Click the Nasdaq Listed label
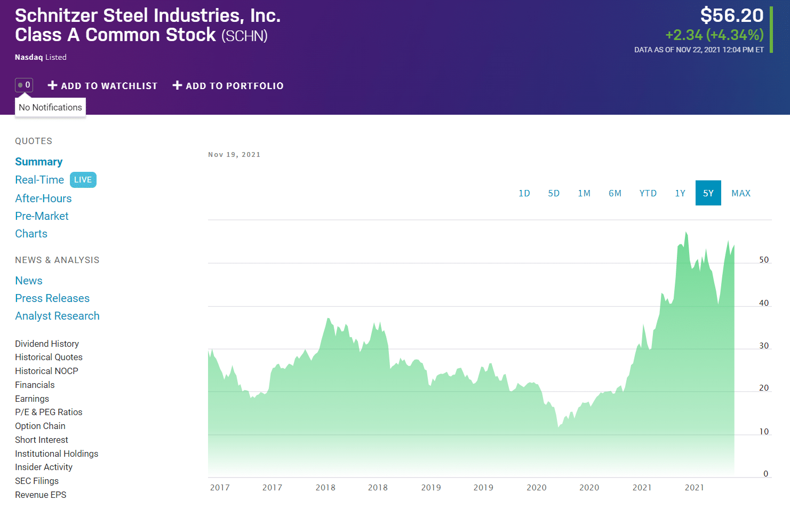 41,57
